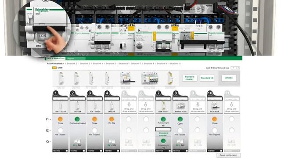This screenshot has height=158, width=281.
Task: Click the number 1 channel badge
Action: tap(56, 93)
